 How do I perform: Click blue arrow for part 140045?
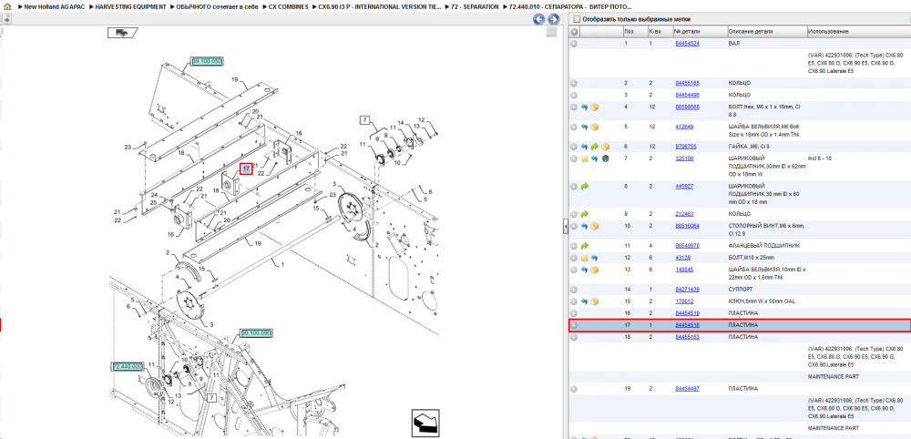(585, 270)
